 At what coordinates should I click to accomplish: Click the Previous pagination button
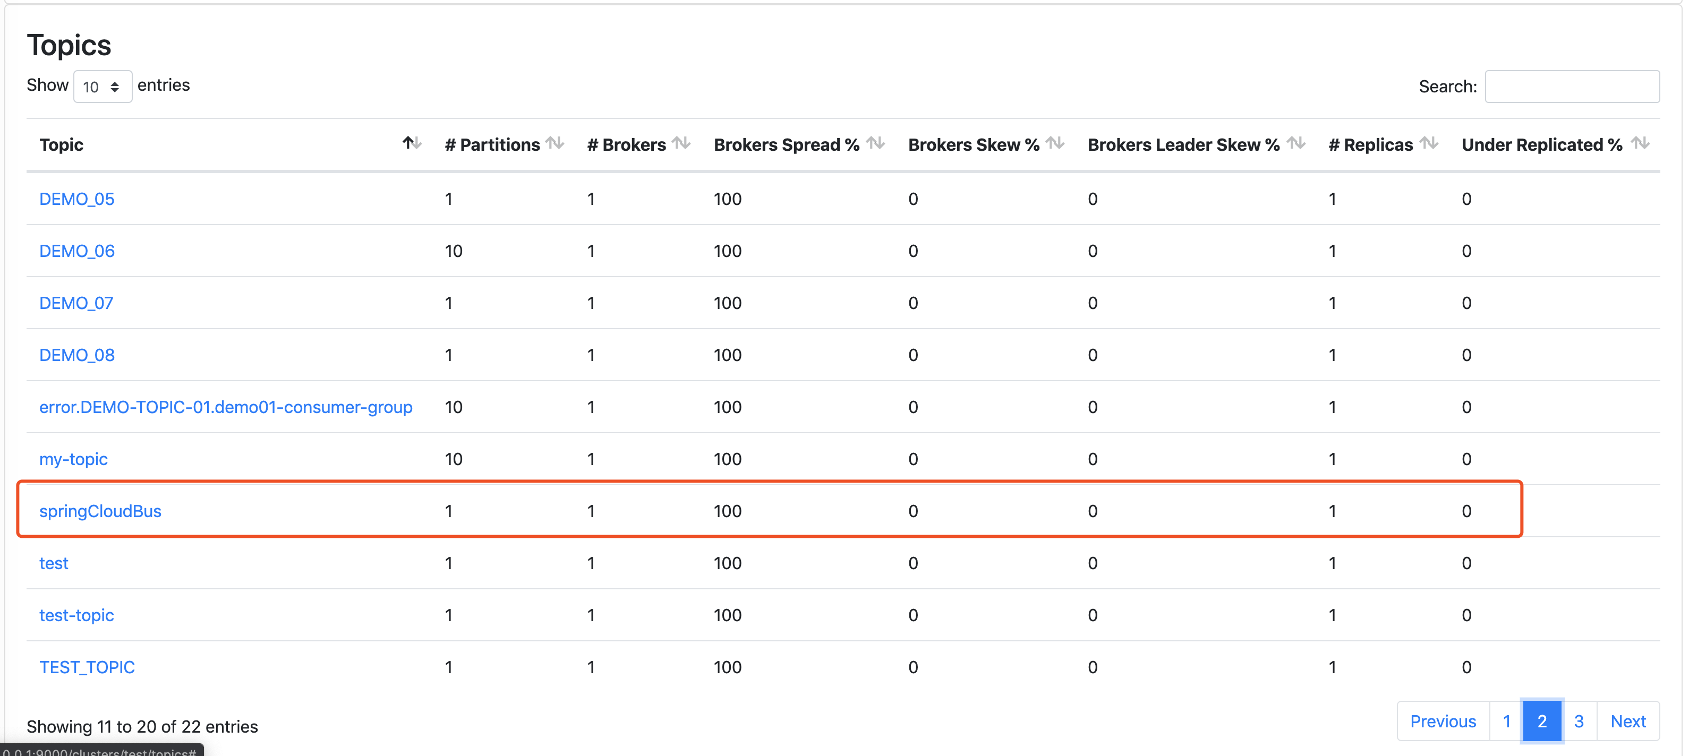click(x=1443, y=721)
